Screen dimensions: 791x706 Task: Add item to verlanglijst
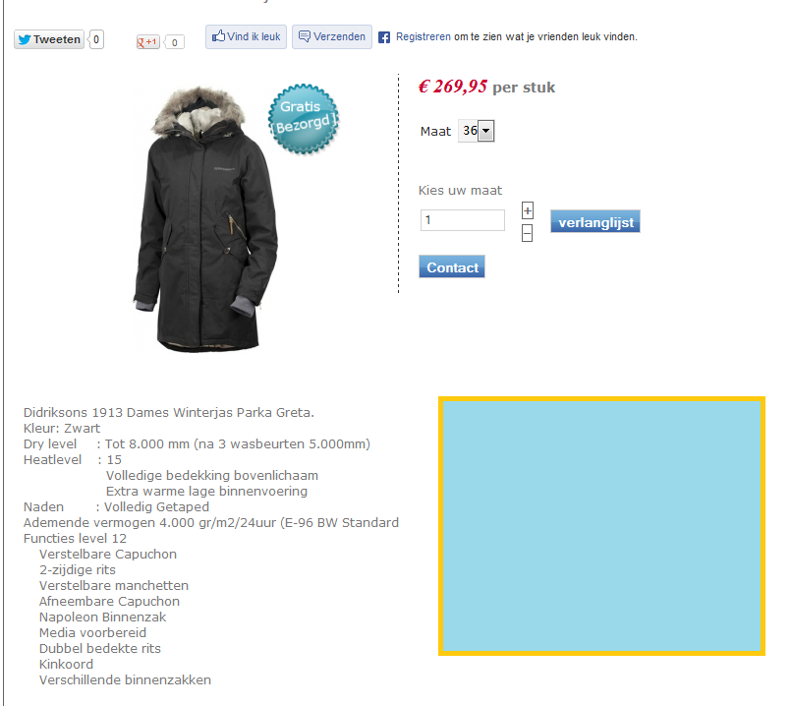coord(595,221)
